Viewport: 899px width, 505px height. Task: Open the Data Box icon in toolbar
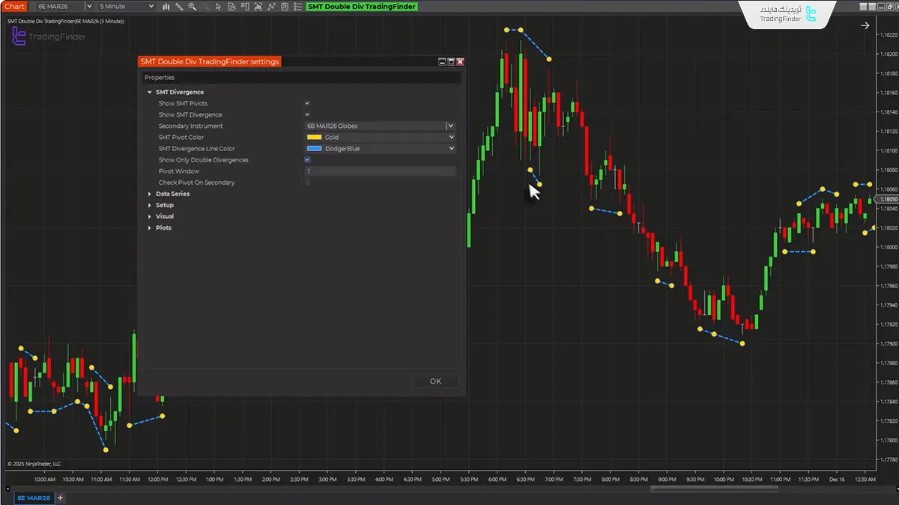click(x=231, y=7)
